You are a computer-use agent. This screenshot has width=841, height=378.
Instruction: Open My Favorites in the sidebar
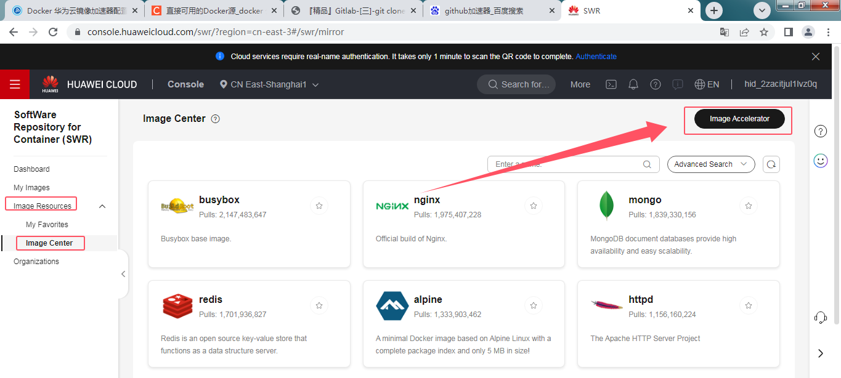(47, 225)
